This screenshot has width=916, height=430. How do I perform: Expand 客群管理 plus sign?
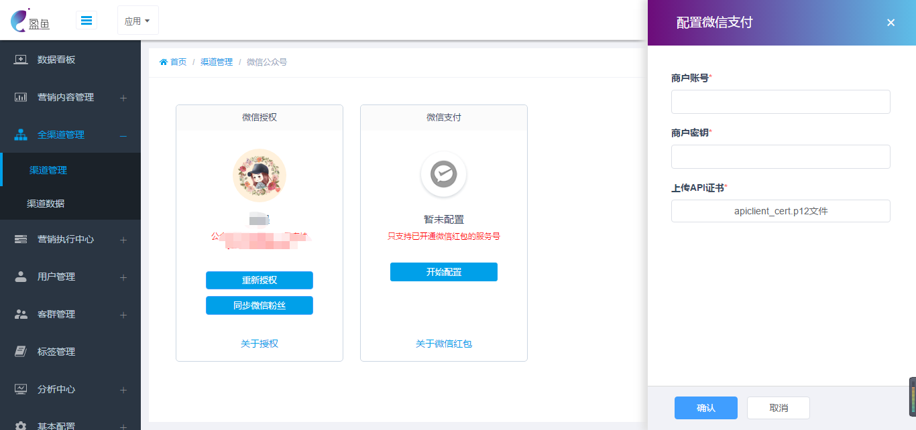click(x=123, y=315)
